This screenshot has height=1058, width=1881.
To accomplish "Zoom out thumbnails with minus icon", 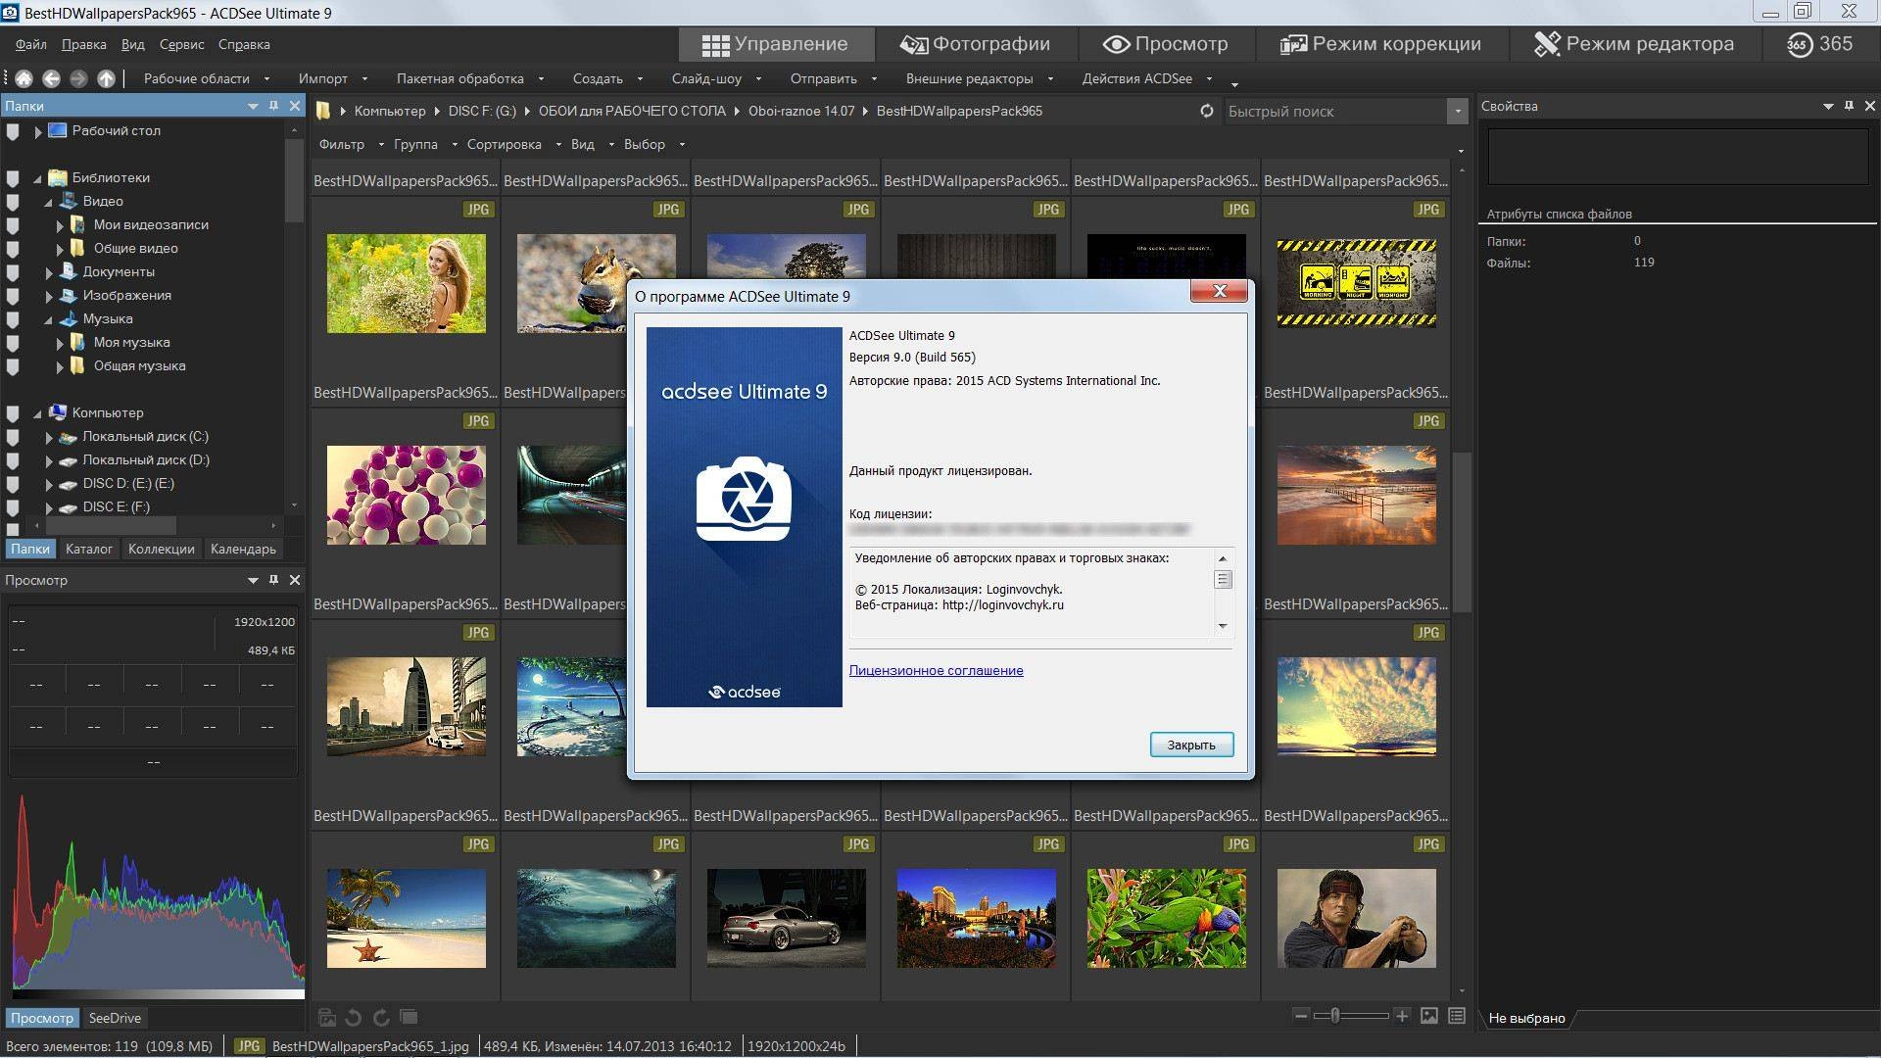I will [1301, 1016].
